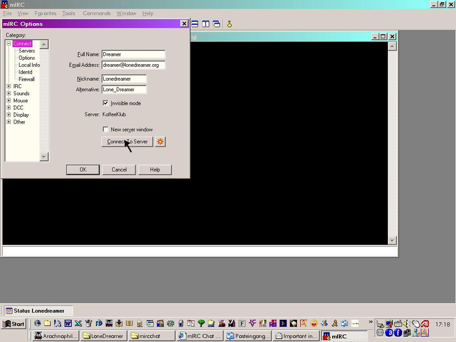Image resolution: width=456 pixels, height=342 pixels.
Task: Open the Commands menu
Action: coord(96,13)
